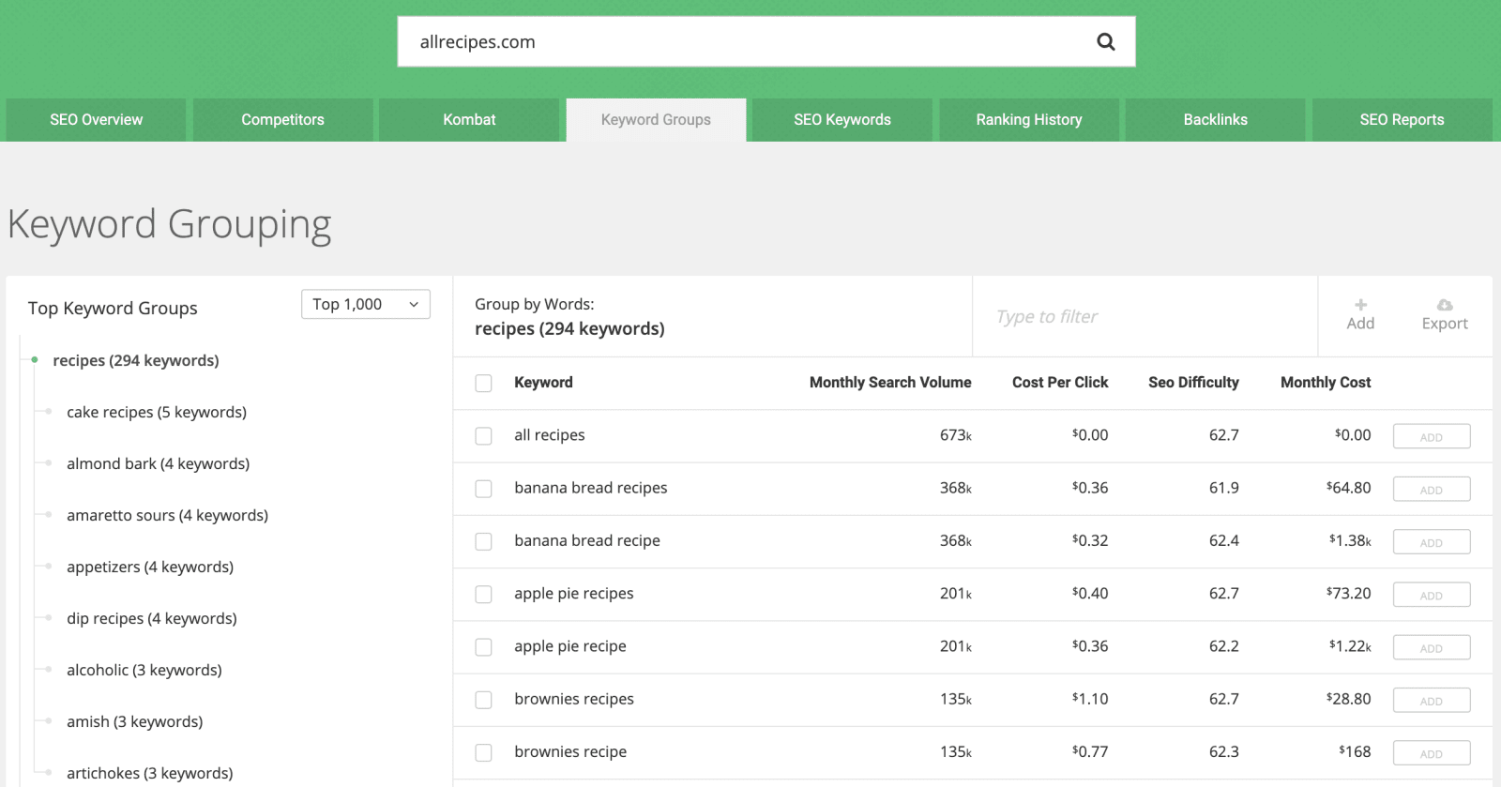Open dip recipes (4 keywords) group
The image size is (1501, 787).
click(152, 618)
